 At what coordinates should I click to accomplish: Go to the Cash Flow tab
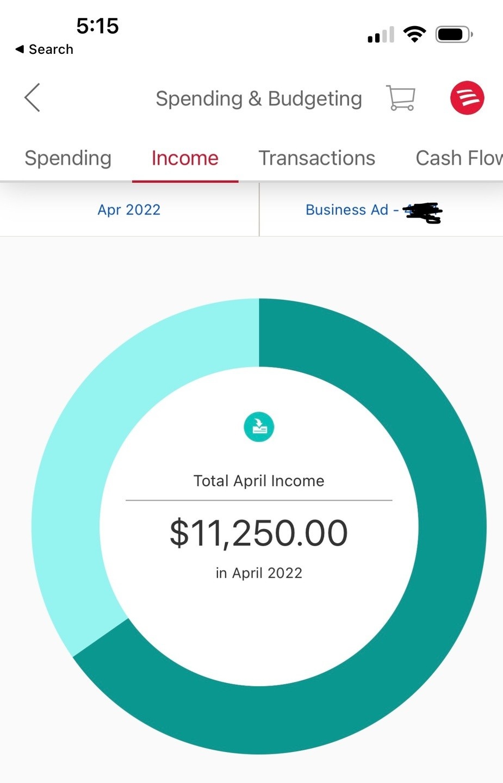(x=458, y=158)
